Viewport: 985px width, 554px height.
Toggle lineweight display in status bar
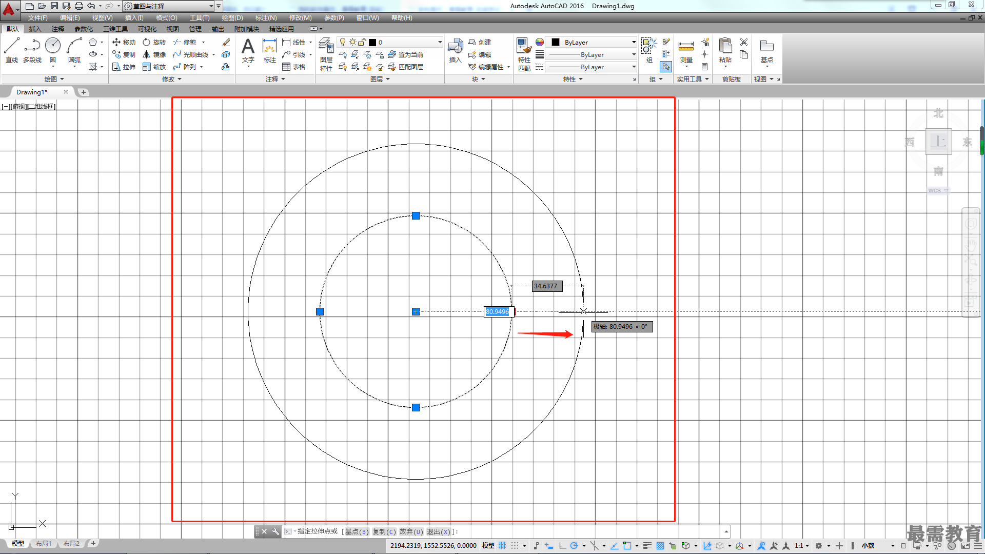(x=647, y=545)
